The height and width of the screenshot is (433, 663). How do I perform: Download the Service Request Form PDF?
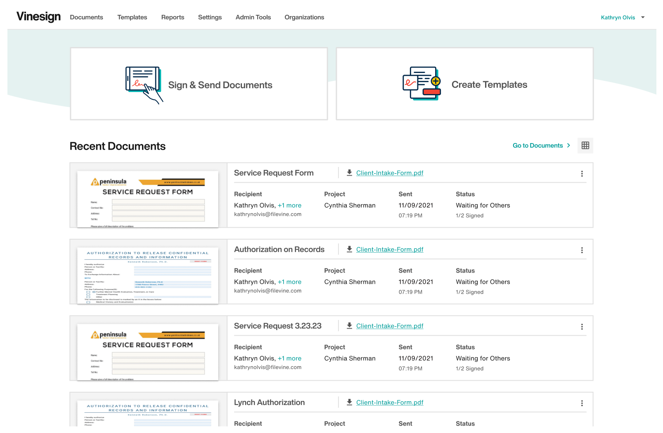[x=349, y=173]
